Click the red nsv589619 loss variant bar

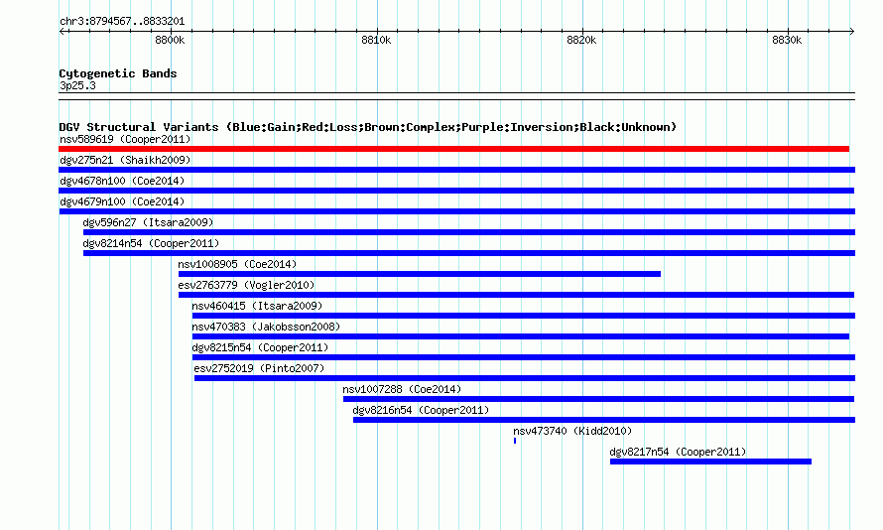(x=453, y=149)
